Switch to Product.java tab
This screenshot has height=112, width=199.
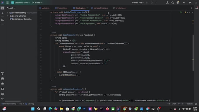[x=61, y=8]
